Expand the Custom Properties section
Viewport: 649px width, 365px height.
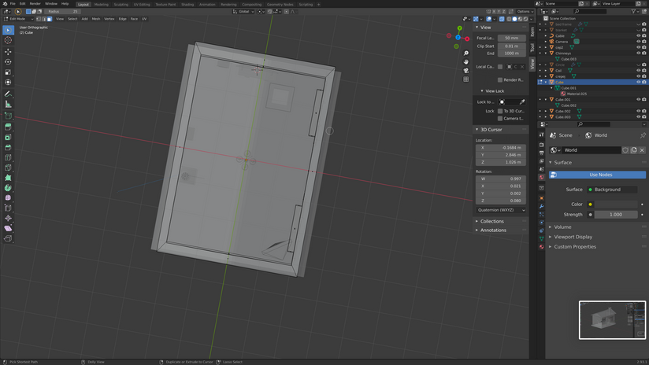coord(575,247)
